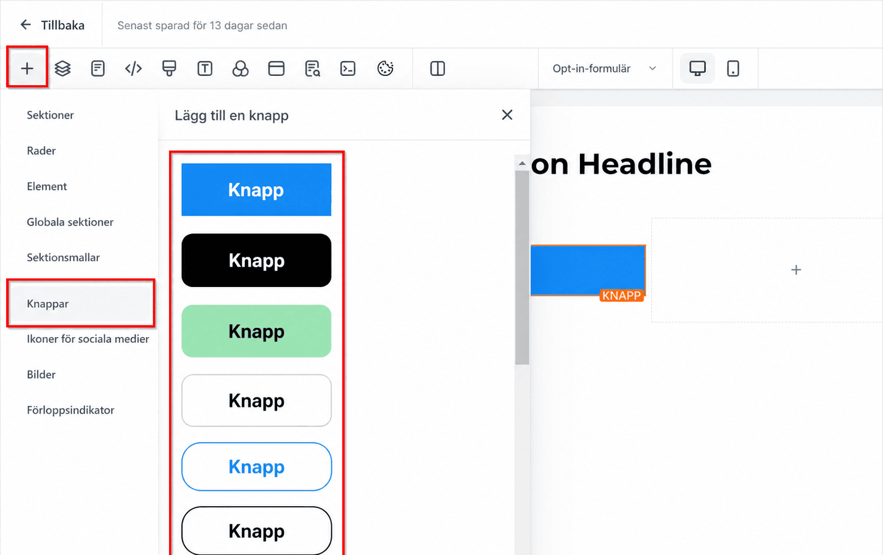The width and height of the screenshot is (883, 555).
Task: Open Ikoner för sociala medier category
Action: [88, 339]
